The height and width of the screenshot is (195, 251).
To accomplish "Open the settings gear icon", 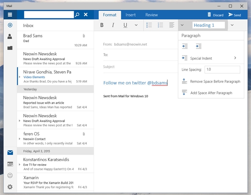I will pos(10,187).
